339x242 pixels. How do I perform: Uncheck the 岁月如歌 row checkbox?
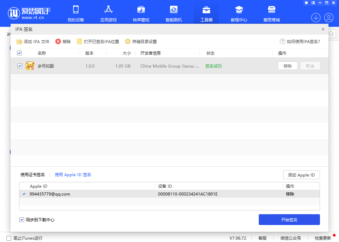(19, 66)
